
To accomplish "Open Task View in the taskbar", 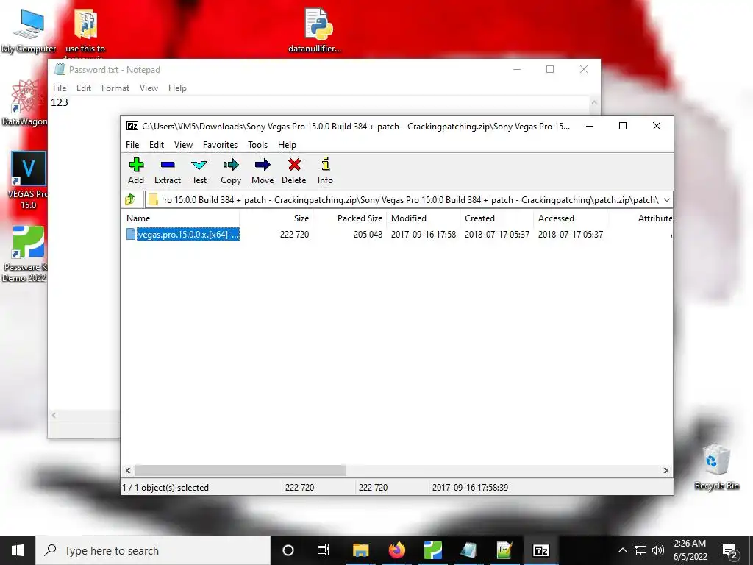I will tap(324, 550).
